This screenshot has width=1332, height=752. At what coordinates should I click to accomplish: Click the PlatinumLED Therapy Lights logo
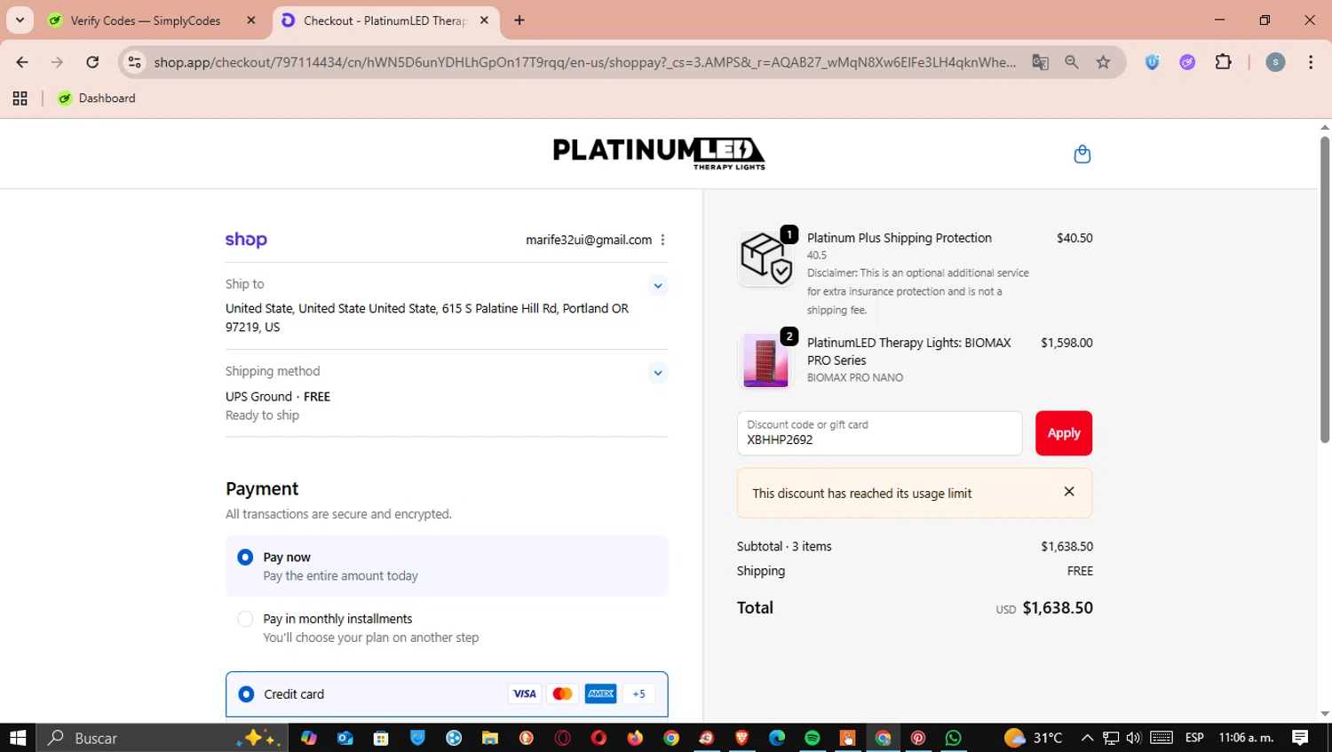(x=659, y=153)
